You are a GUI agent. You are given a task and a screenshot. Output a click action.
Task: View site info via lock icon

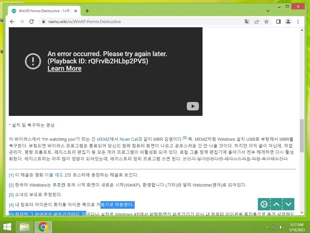click(x=44, y=22)
